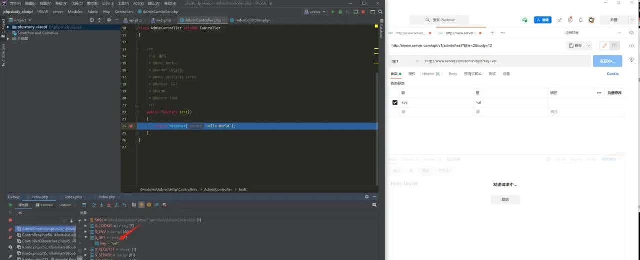
Task: Add a new Postman request tab with plus
Action: (492, 33)
